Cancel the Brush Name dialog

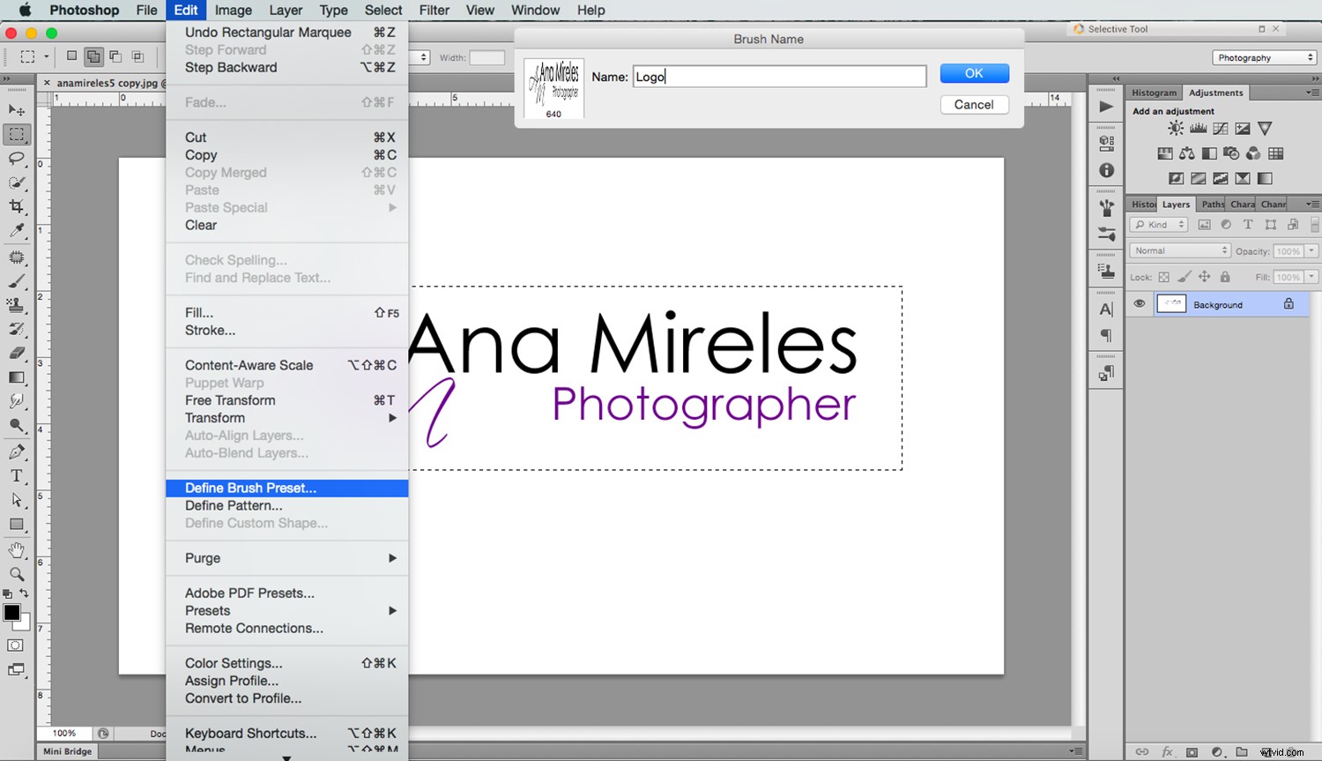point(974,104)
